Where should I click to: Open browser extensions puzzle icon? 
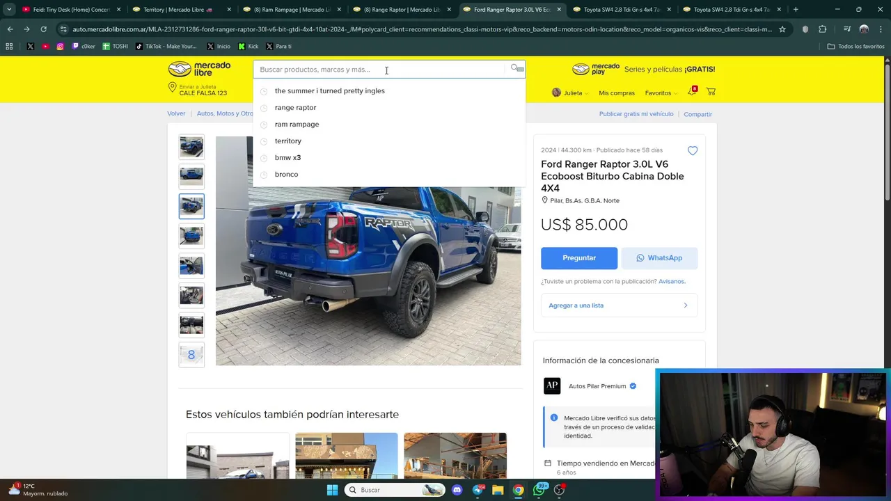click(823, 29)
